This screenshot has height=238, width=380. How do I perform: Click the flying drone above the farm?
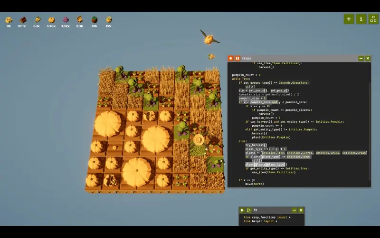tap(208, 39)
